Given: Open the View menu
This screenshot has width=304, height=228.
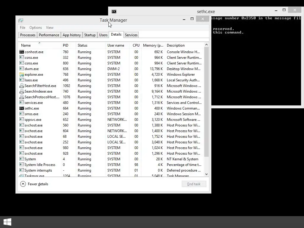Looking at the screenshot, I should (x=50, y=28).
